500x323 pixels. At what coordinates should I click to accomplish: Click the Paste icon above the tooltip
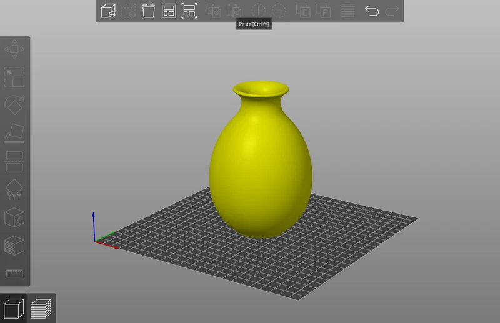[x=234, y=11]
